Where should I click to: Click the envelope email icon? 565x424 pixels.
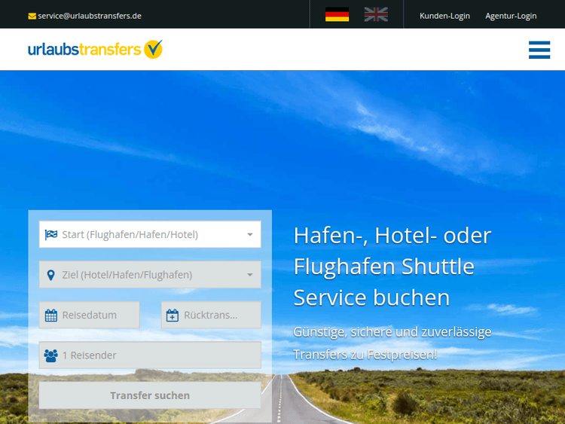click(x=32, y=17)
